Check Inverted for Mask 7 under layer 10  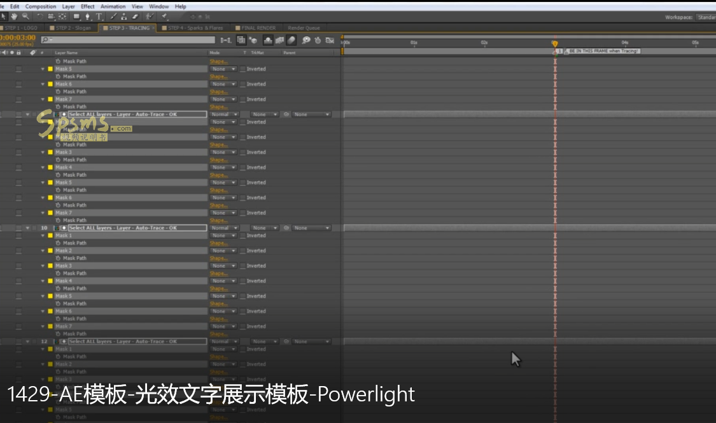[243, 326]
